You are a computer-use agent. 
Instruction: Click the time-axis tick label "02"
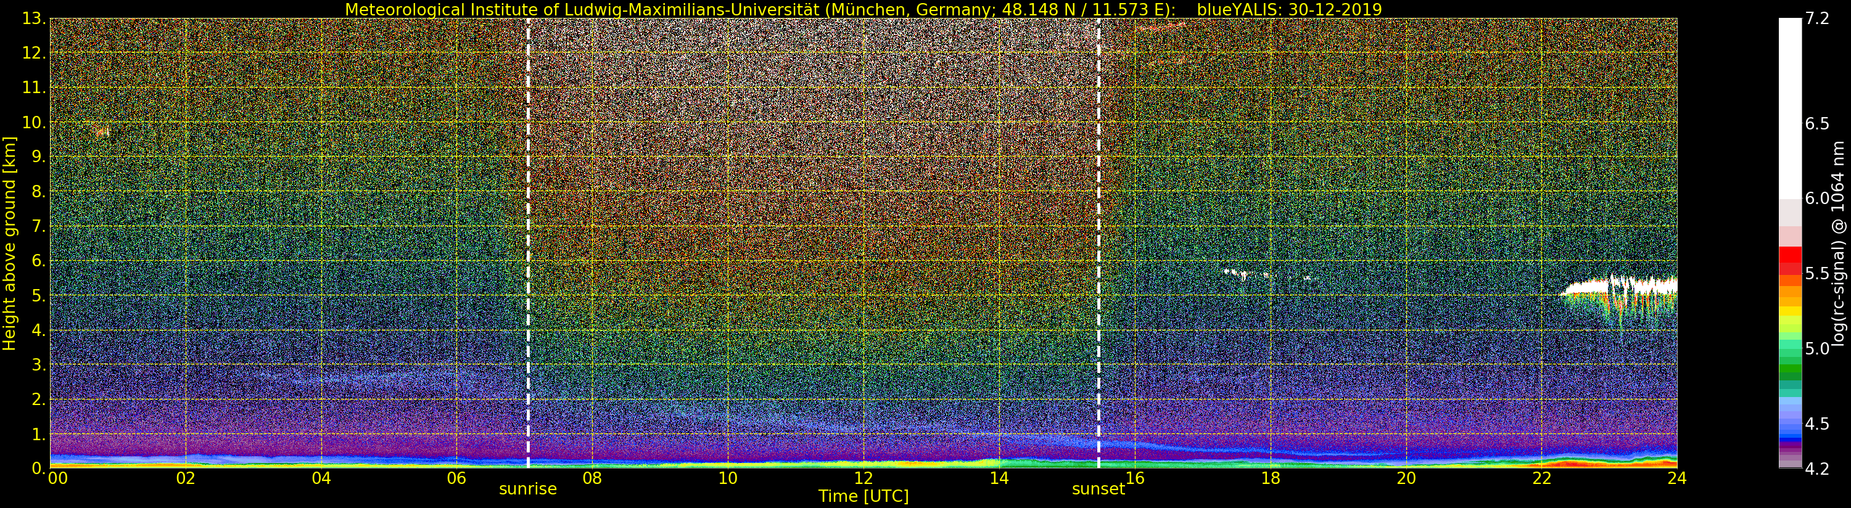(186, 478)
